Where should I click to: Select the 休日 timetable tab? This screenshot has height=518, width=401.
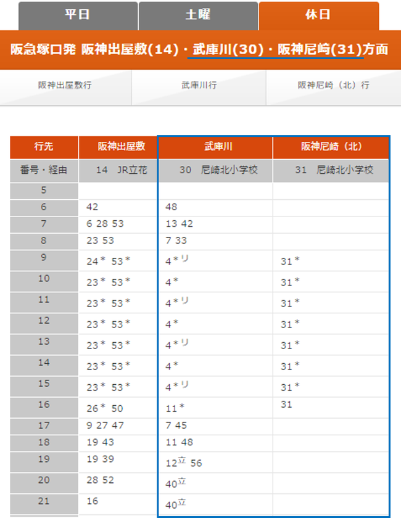point(319,15)
